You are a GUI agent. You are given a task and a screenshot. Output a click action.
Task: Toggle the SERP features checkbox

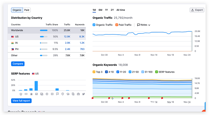tap(156, 72)
